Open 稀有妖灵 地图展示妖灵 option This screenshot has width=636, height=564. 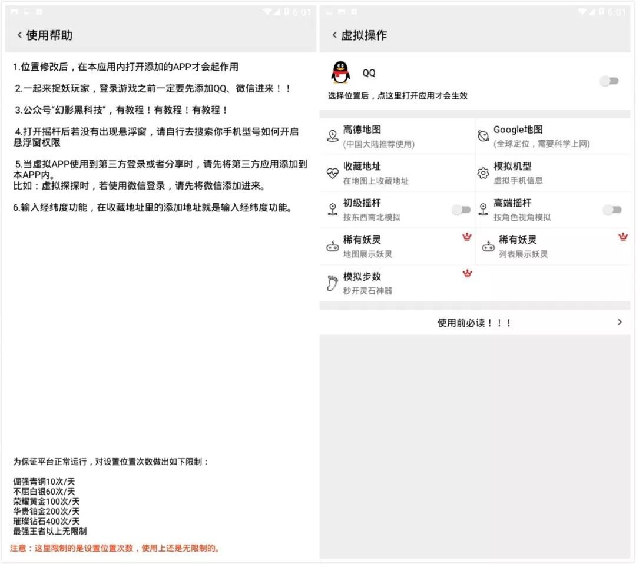click(397, 247)
